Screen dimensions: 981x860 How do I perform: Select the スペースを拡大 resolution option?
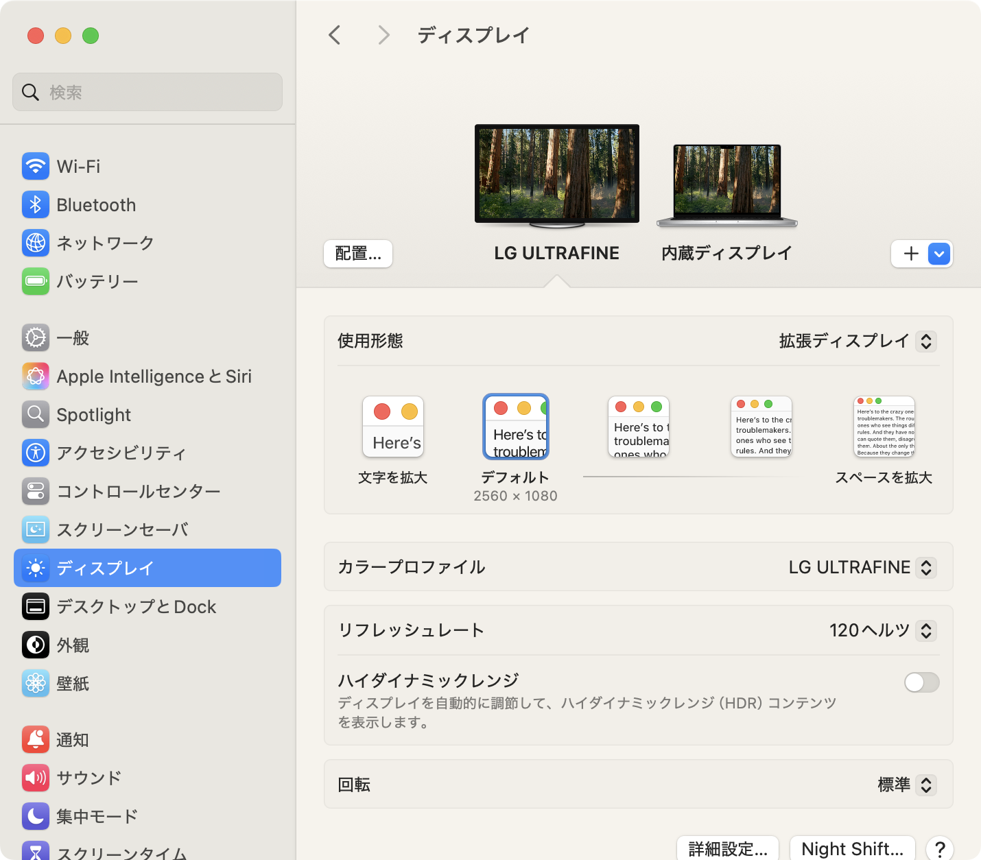[884, 427]
